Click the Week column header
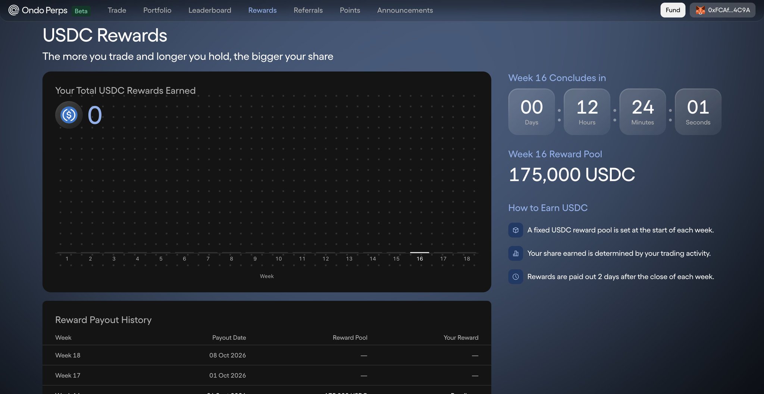This screenshot has height=394, width=764. coord(63,337)
